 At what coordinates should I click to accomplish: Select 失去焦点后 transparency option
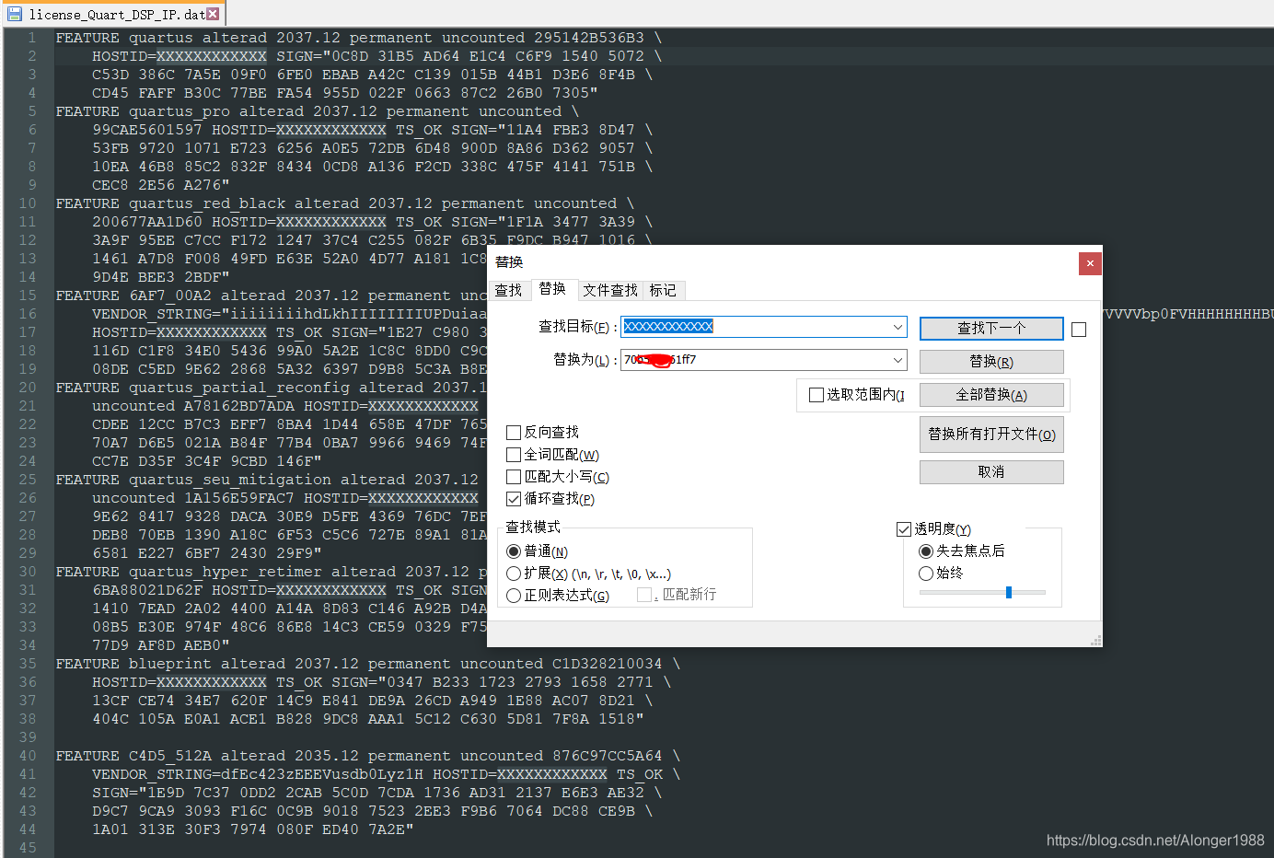[x=926, y=551]
